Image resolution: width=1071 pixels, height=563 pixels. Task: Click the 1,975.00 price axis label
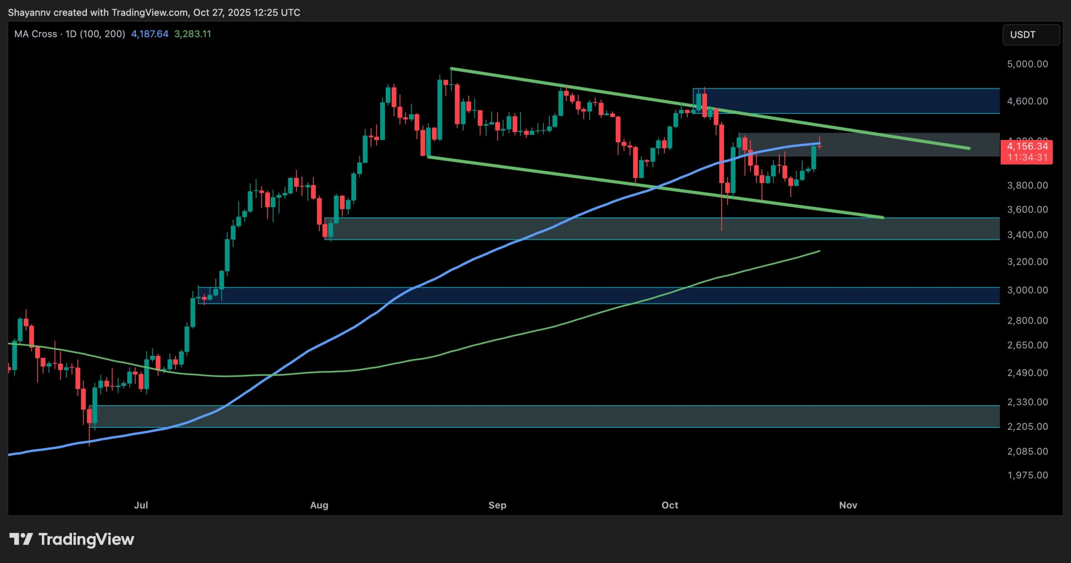(x=1027, y=475)
